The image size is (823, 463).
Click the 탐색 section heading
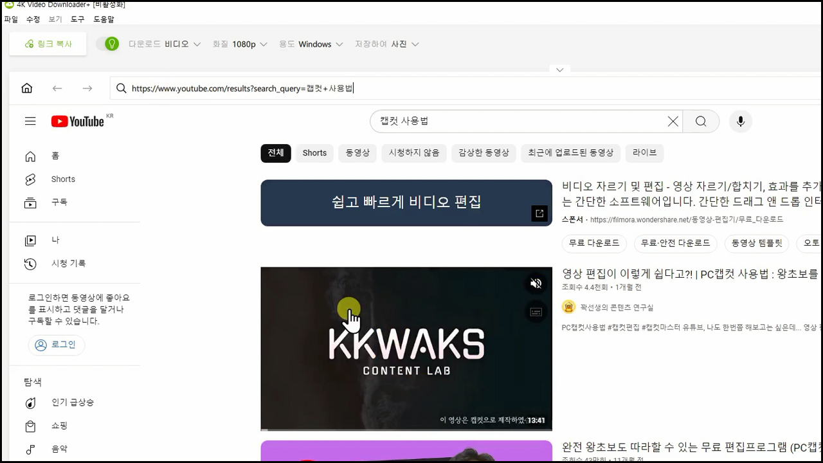coord(33,382)
